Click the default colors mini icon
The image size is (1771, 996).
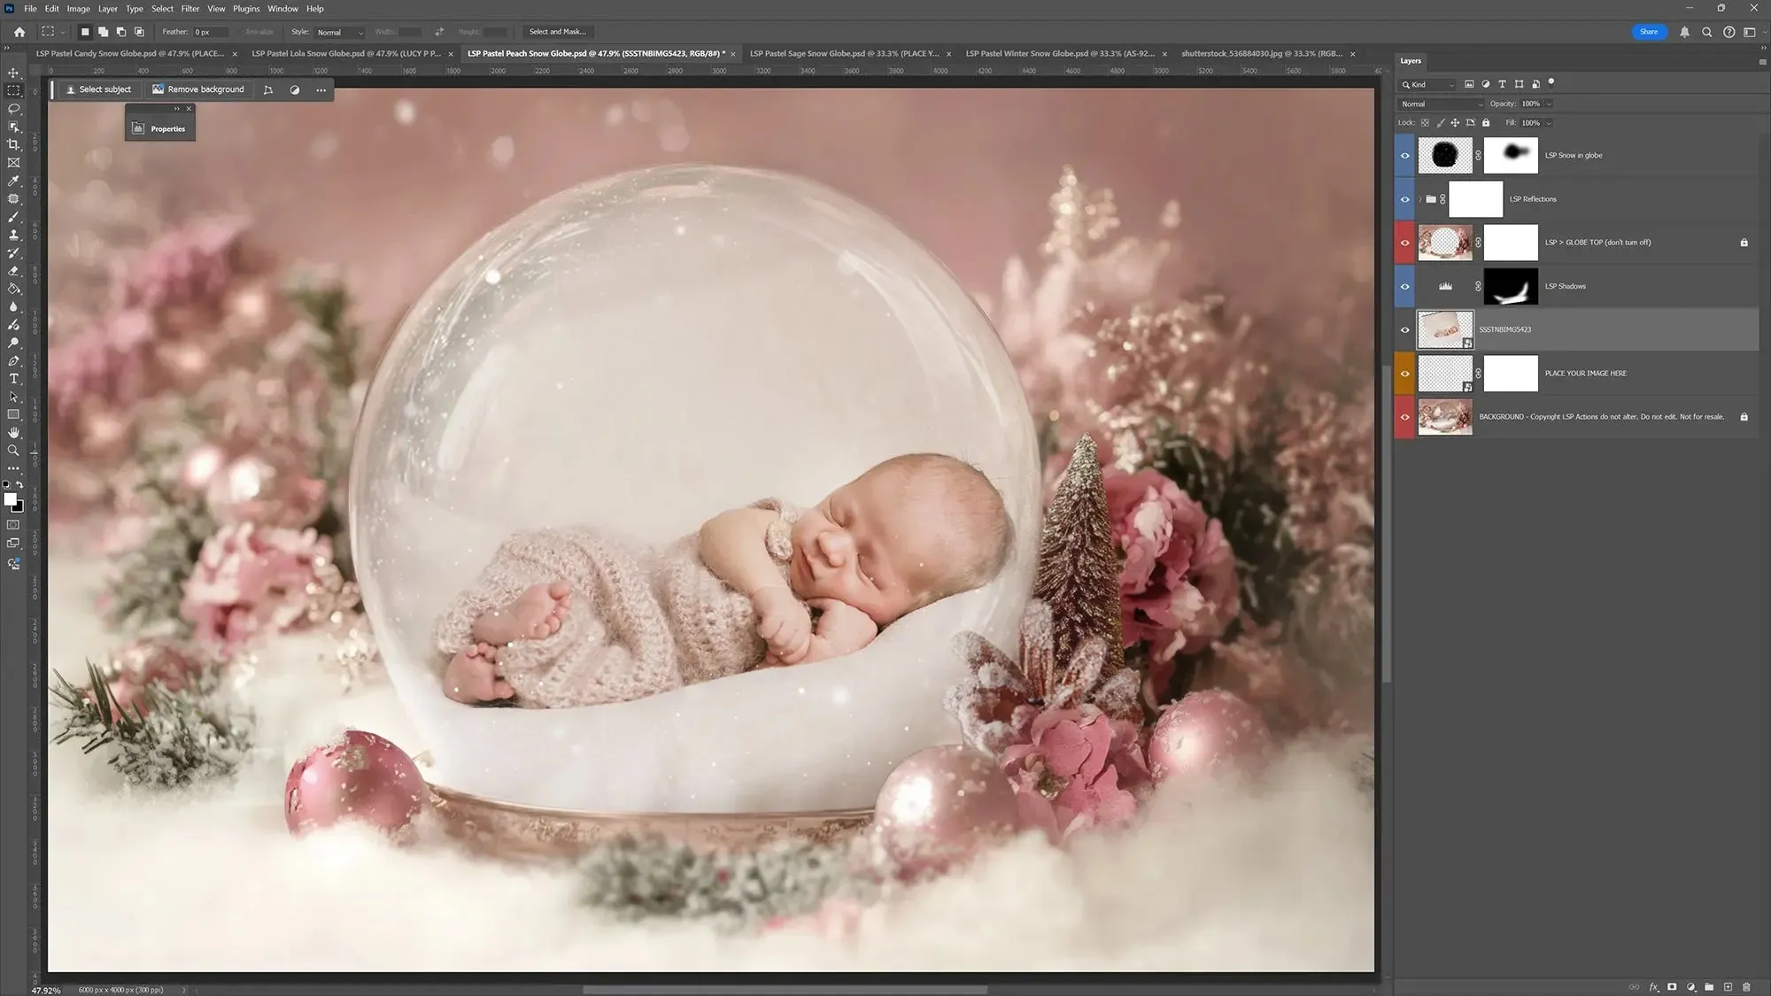[7, 485]
